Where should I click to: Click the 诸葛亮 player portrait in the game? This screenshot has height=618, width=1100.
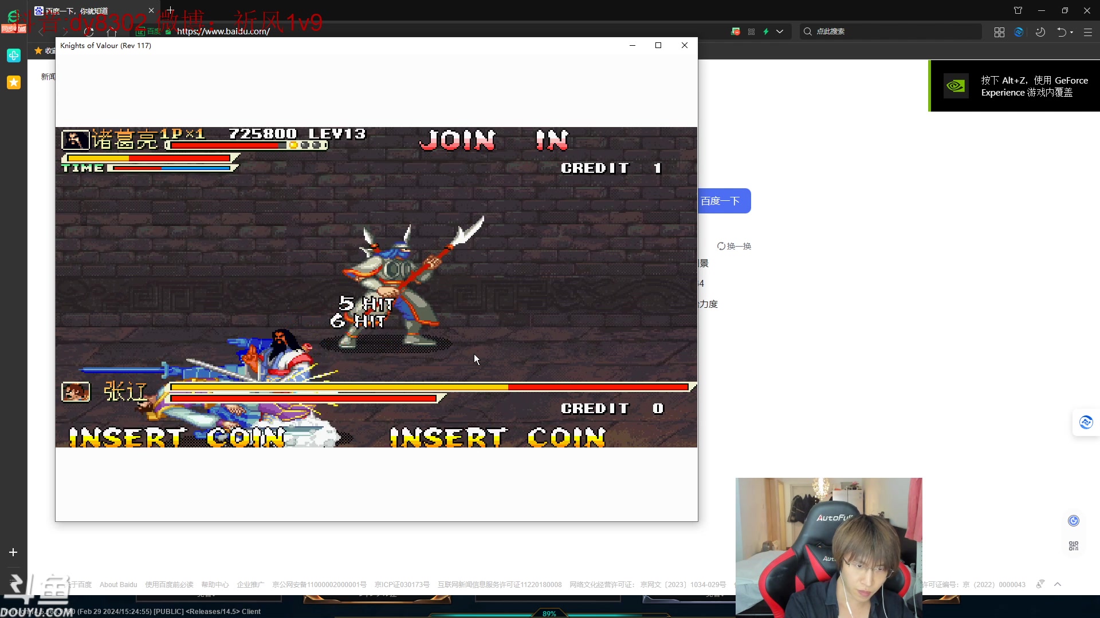tap(76, 140)
